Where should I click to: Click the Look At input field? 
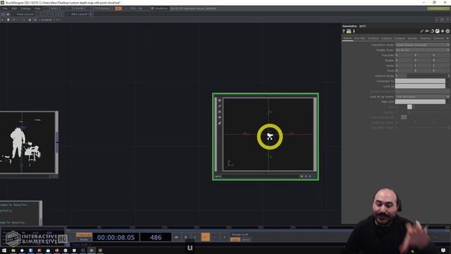[x=420, y=86]
